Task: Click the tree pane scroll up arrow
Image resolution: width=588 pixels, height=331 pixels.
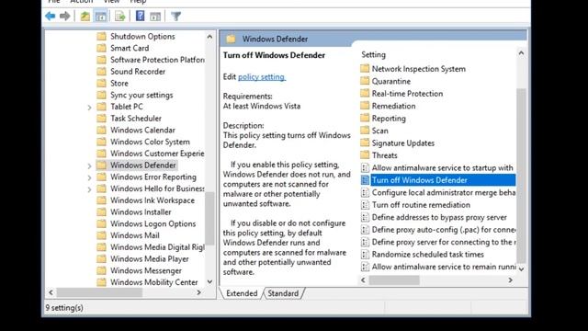Action: pos(209,37)
